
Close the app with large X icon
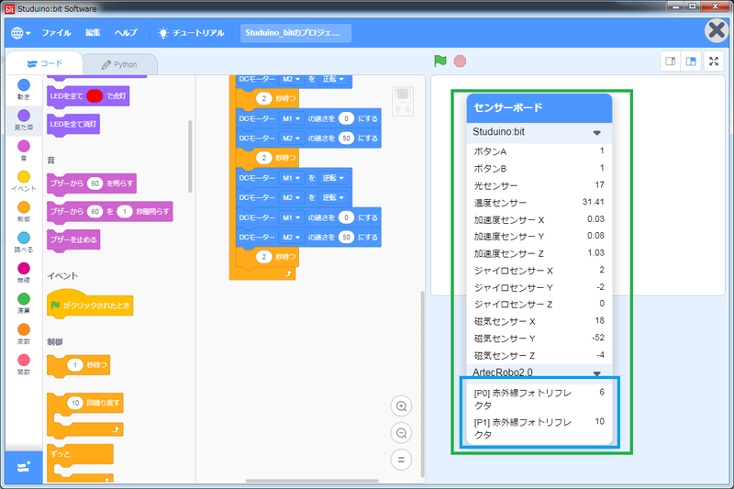pos(717,31)
